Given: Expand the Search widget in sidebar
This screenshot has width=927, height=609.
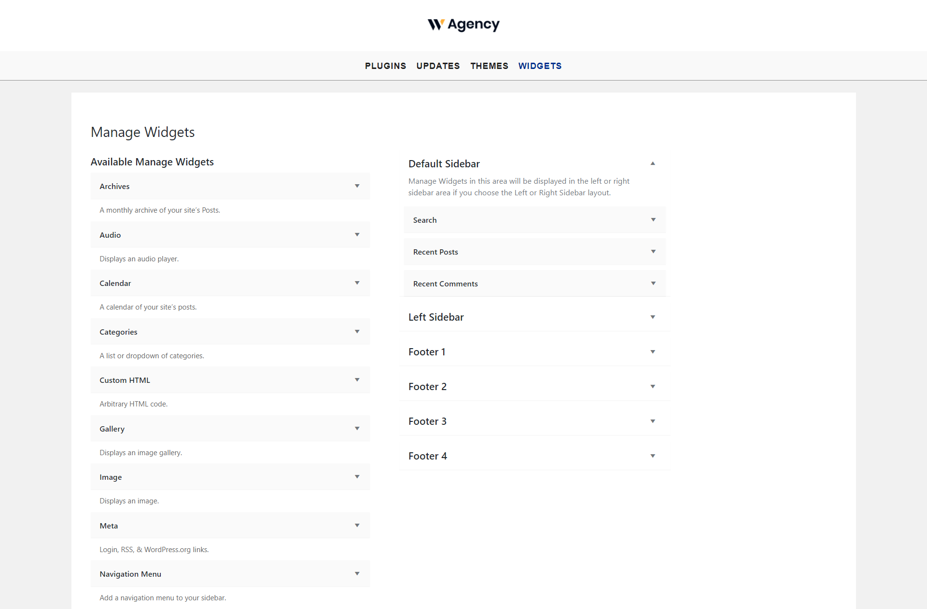Looking at the screenshot, I should click(653, 220).
